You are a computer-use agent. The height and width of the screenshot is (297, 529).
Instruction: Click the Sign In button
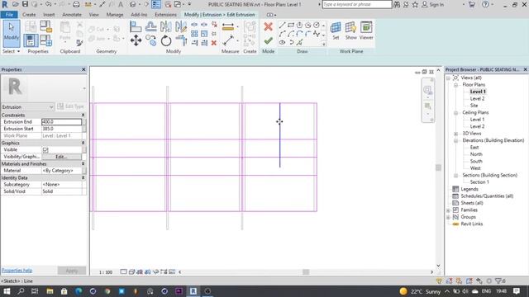[433, 4]
